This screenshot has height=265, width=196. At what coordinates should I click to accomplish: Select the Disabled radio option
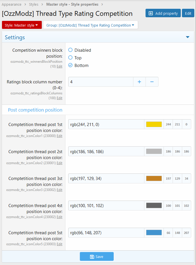[x=70, y=50]
